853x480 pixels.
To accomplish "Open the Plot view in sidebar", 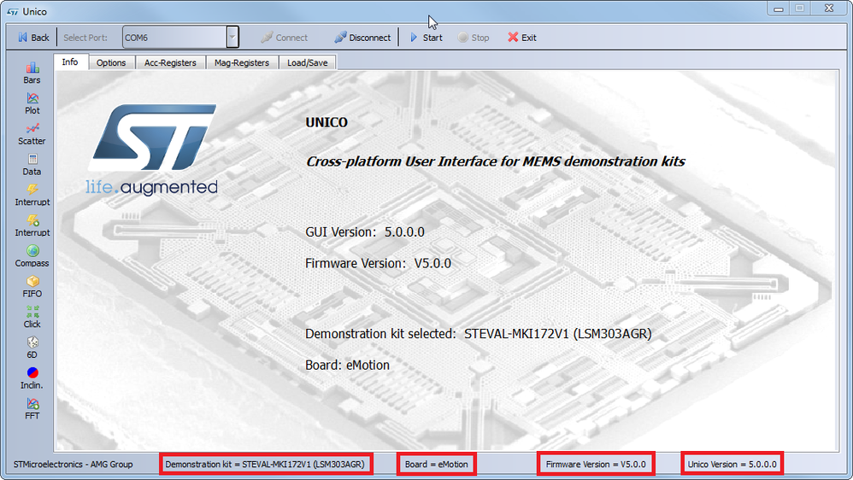I will click(32, 104).
